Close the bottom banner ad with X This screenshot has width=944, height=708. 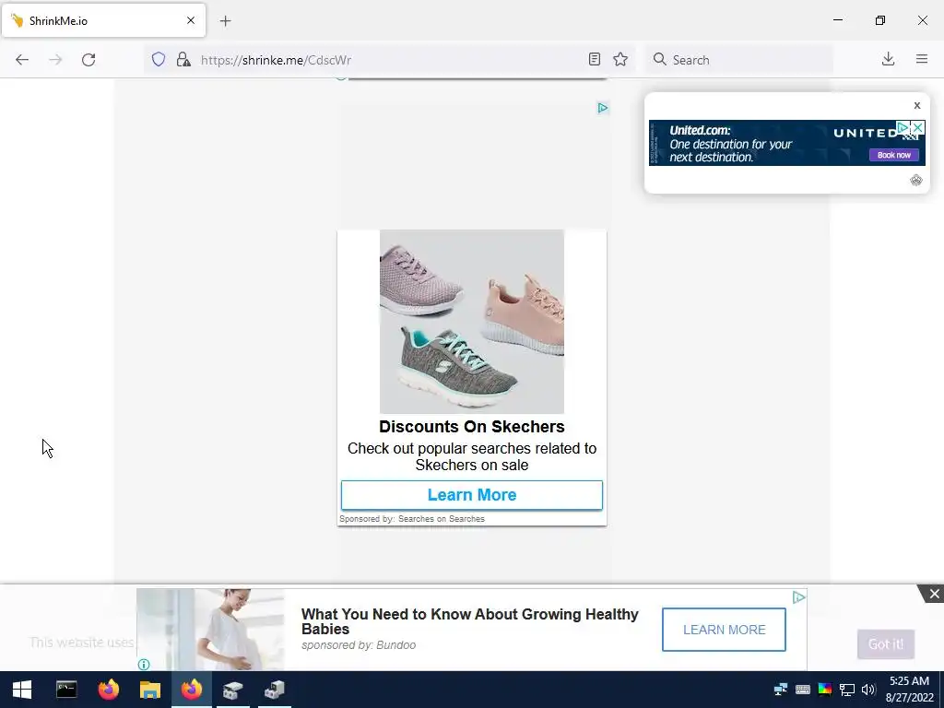tap(934, 595)
